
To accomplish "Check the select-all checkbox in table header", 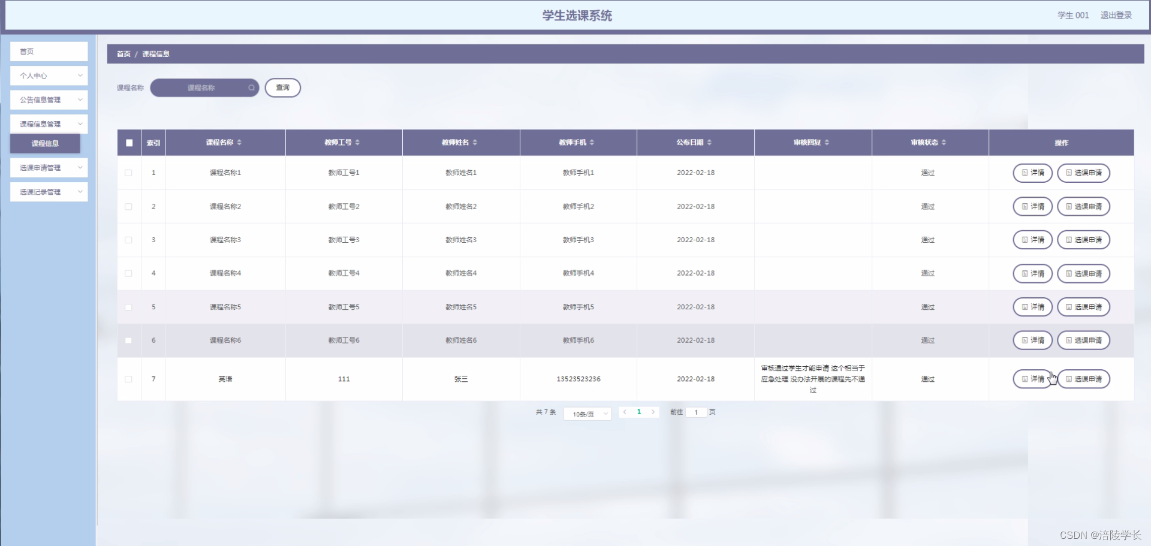I will (129, 143).
